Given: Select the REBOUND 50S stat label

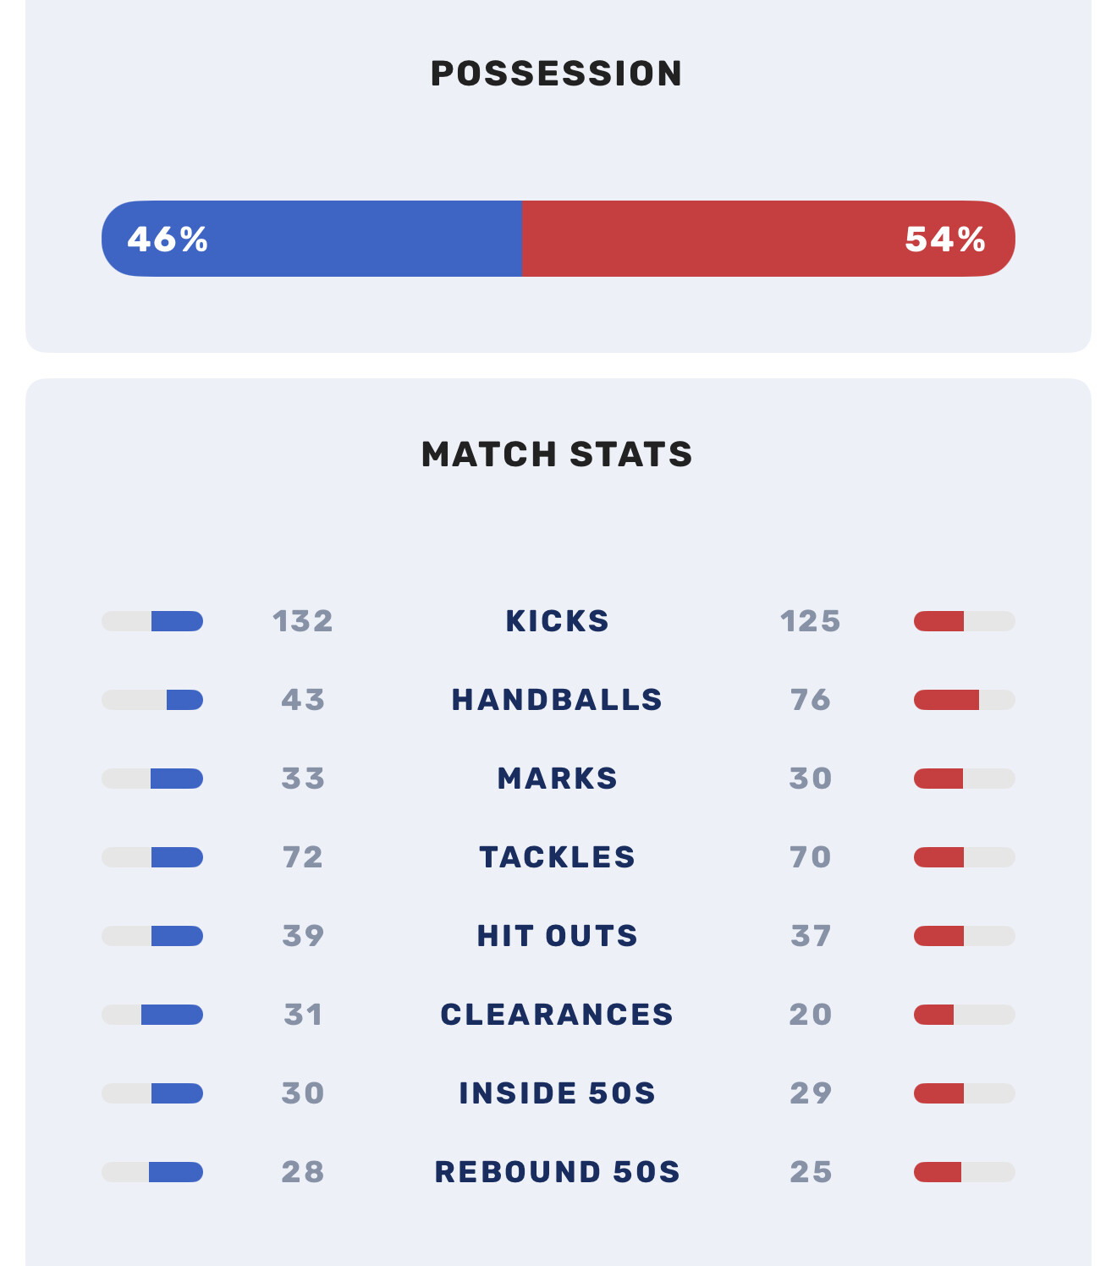Looking at the screenshot, I should click(557, 1172).
